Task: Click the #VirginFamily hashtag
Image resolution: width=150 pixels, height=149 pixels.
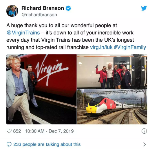Action: [x=130, y=47]
